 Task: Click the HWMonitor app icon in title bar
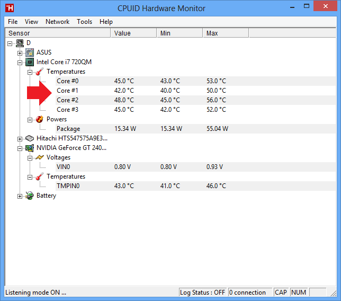[10, 8]
